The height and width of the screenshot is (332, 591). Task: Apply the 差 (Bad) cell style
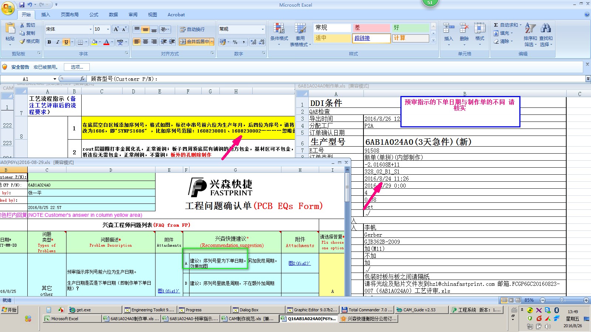[x=371, y=28]
